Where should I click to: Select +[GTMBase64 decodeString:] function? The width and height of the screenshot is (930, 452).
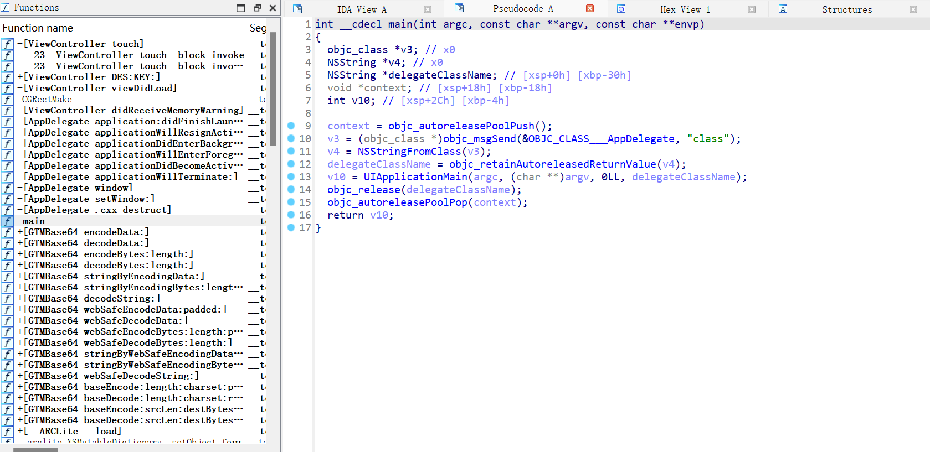pos(89,298)
